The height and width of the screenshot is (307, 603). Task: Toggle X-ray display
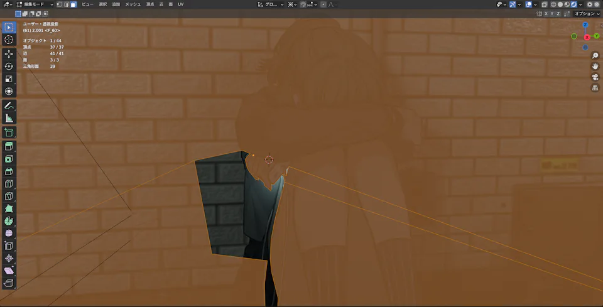pyautogui.click(x=545, y=4)
